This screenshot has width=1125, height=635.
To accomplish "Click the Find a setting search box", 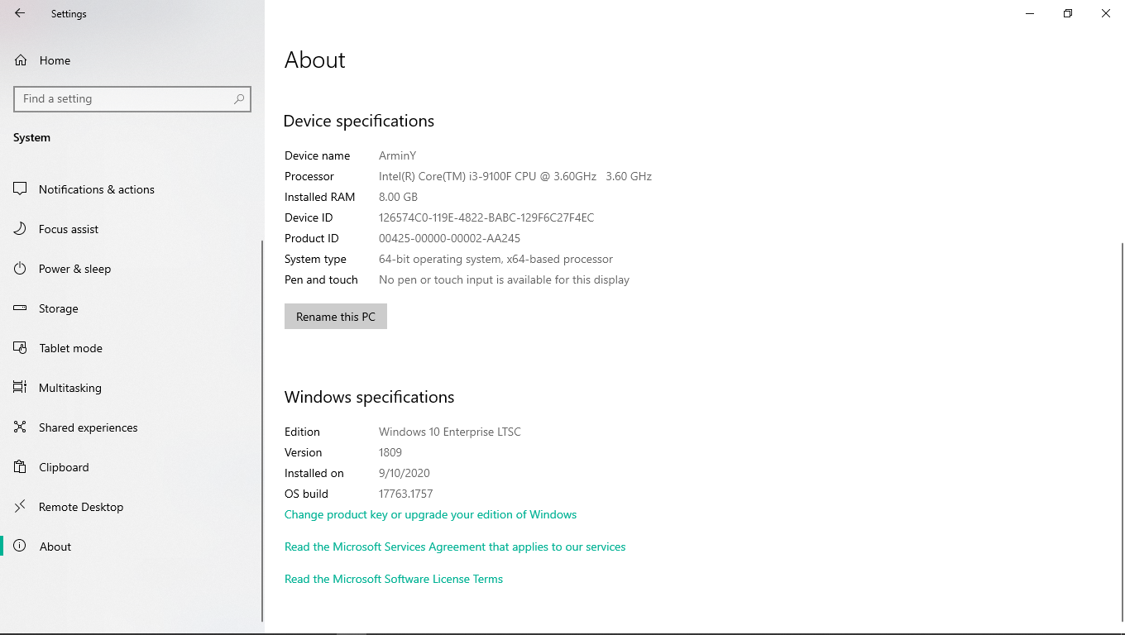I will click(124, 99).
